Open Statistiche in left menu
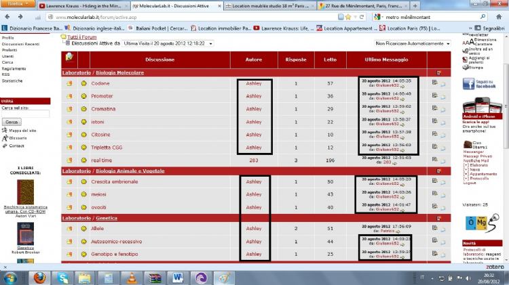This screenshot has width=509, height=285. tap(12, 81)
